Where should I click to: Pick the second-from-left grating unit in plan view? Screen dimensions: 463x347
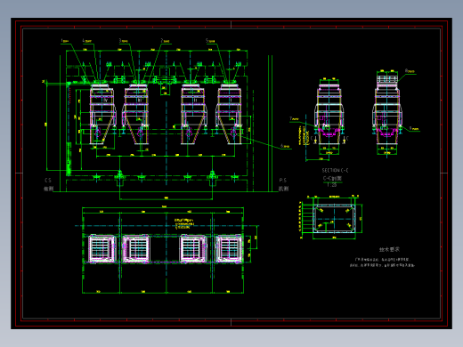pyautogui.click(x=136, y=248)
